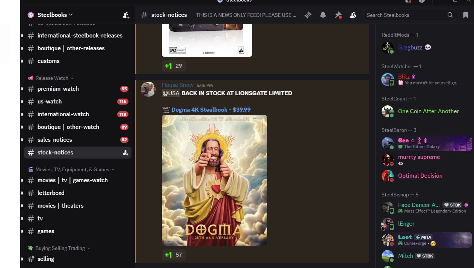The image size is (474, 268).
Task: Click House Snow's avatar
Action: tap(148, 89)
